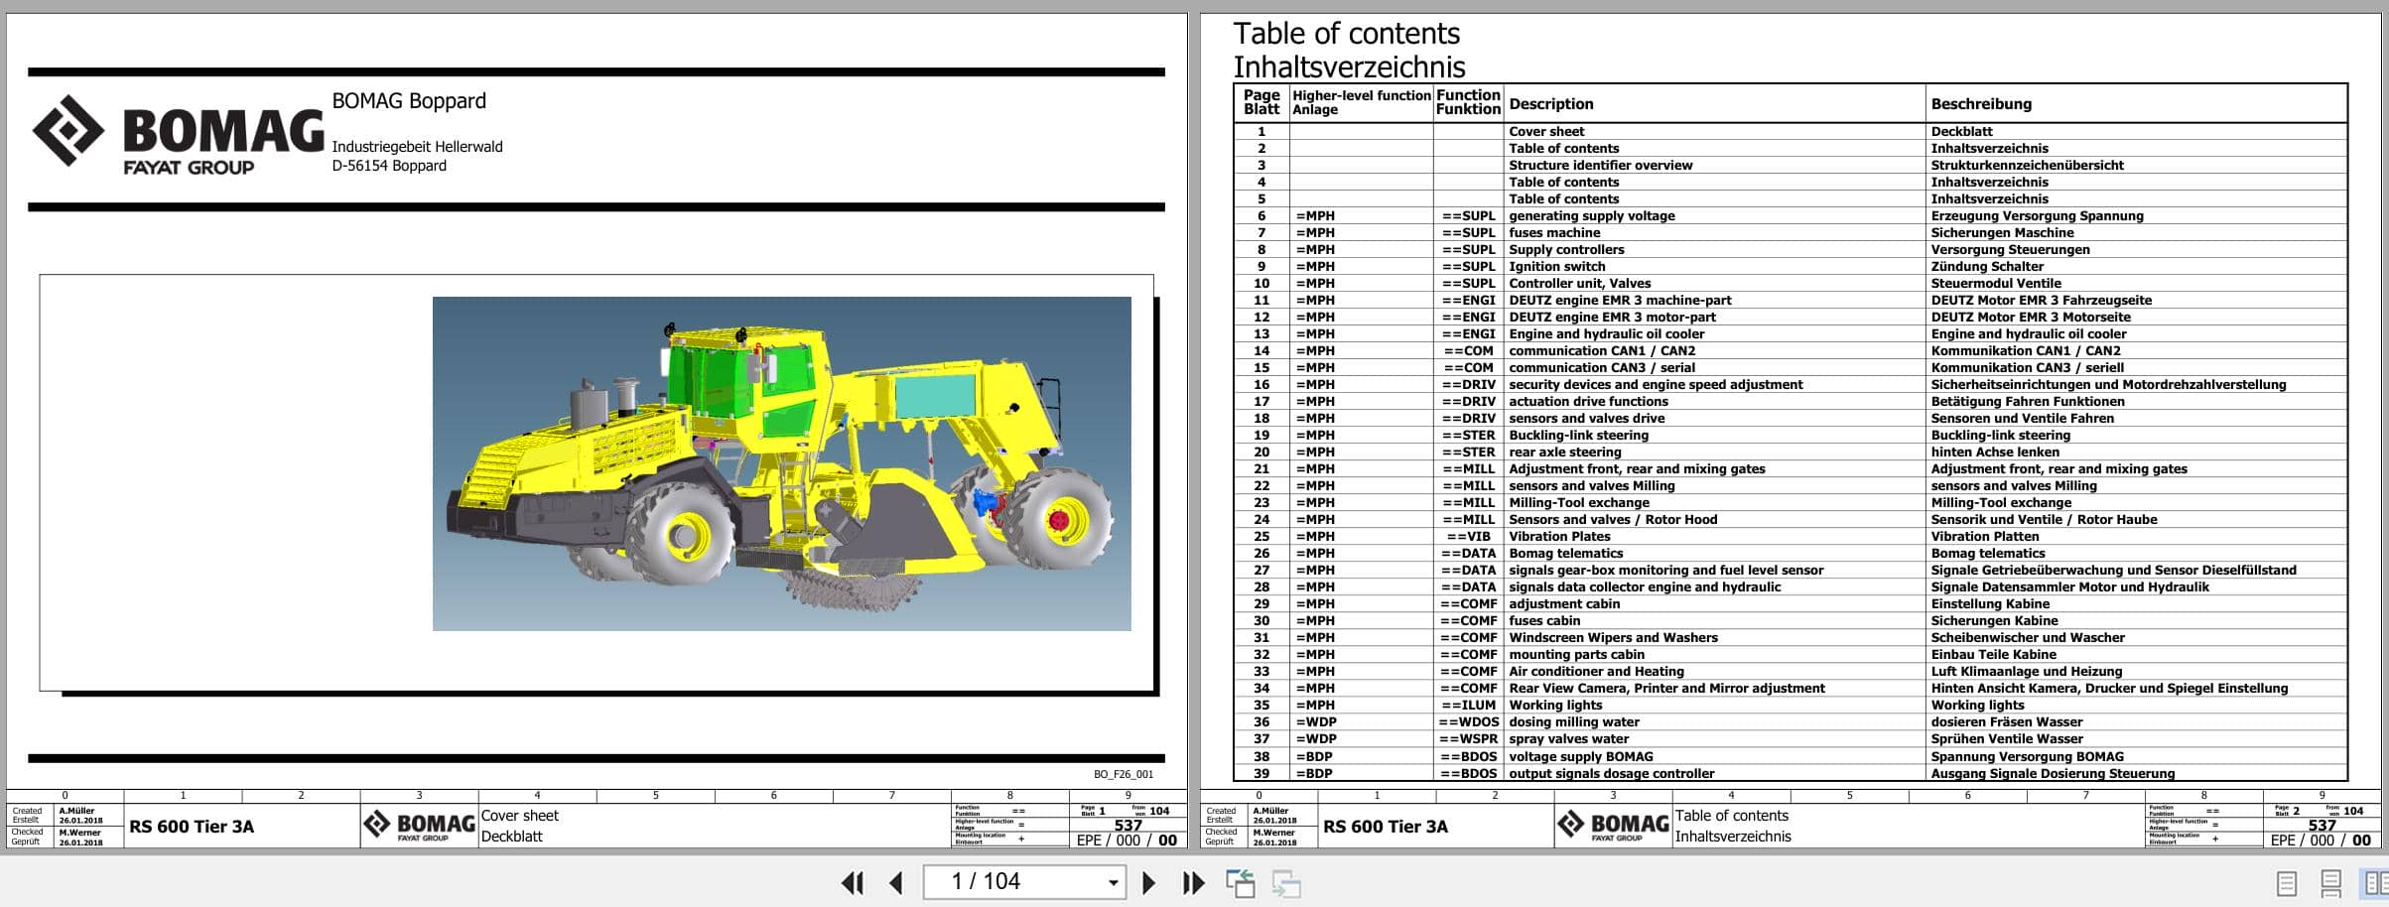The image size is (2389, 907).
Task: Click 'voltage supply BOMAG' entry
Action: 1580,756
